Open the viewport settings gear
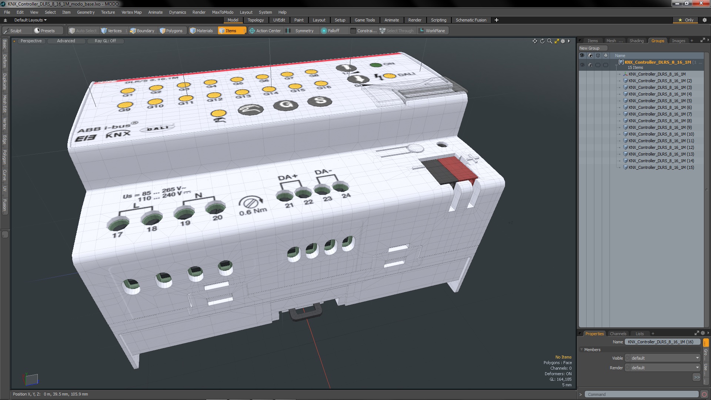This screenshot has height=400, width=711. (563, 41)
